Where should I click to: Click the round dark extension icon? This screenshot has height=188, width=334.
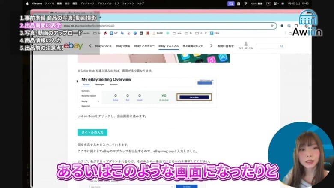coord(282,26)
